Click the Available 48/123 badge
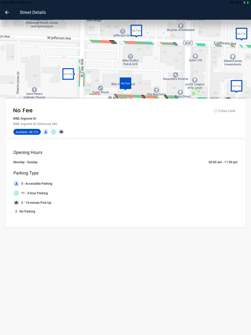The width and height of the screenshot is (251, 335). click(x=27, y=132)
